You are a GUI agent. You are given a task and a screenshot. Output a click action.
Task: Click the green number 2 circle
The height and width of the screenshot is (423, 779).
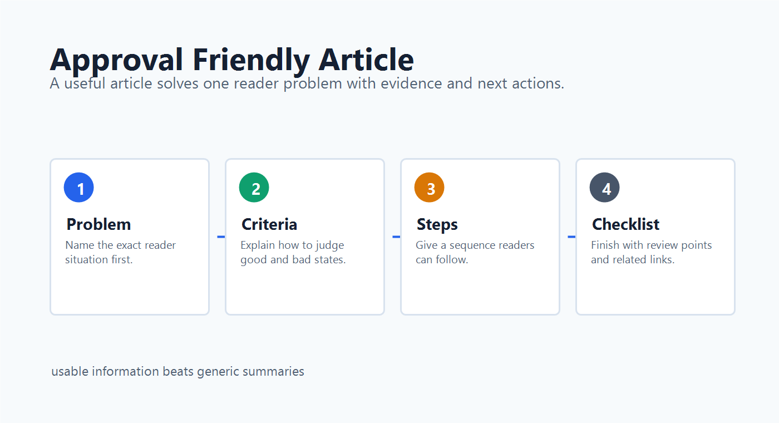(x=254, y=188)
